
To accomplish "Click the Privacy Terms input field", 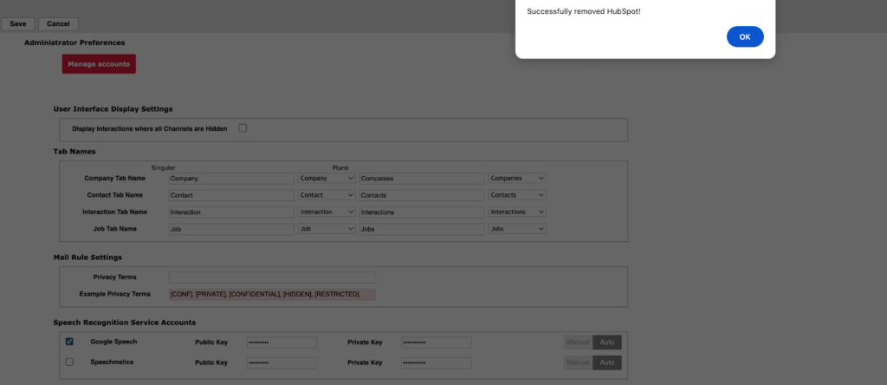I will [272, 277].
